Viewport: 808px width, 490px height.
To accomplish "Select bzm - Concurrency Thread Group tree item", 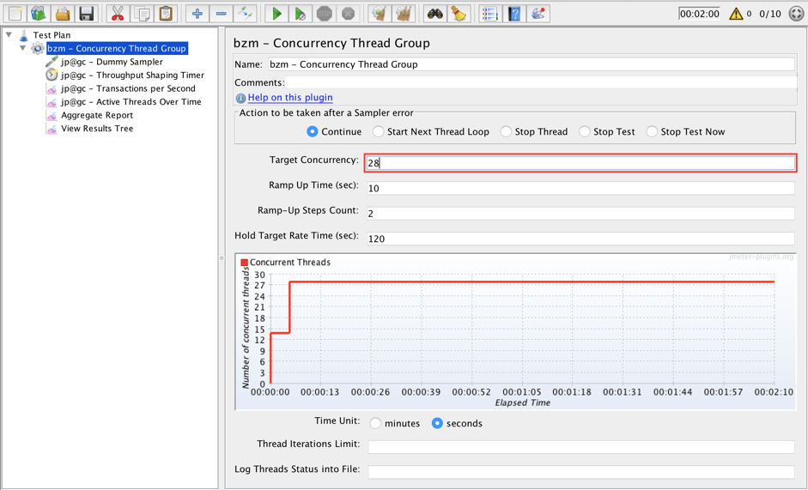I will (x=117, y=48).
